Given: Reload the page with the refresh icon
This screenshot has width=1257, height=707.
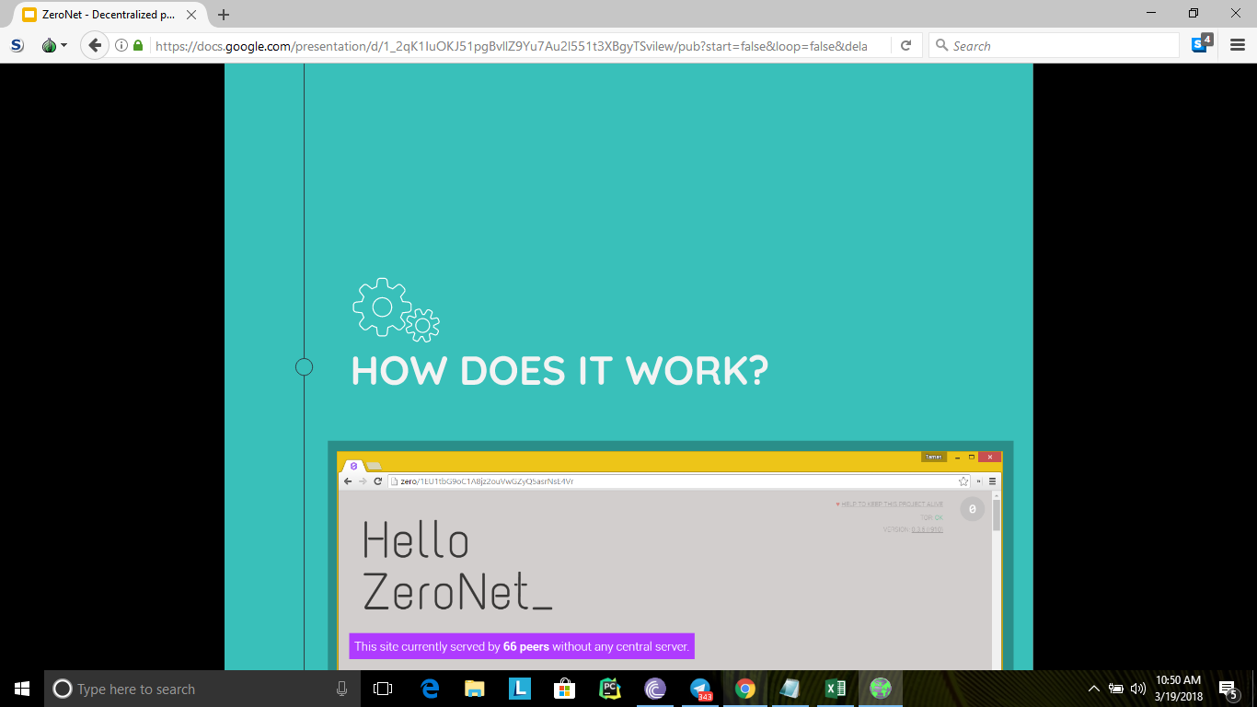Looking at the screenshot, I should 906,45.
